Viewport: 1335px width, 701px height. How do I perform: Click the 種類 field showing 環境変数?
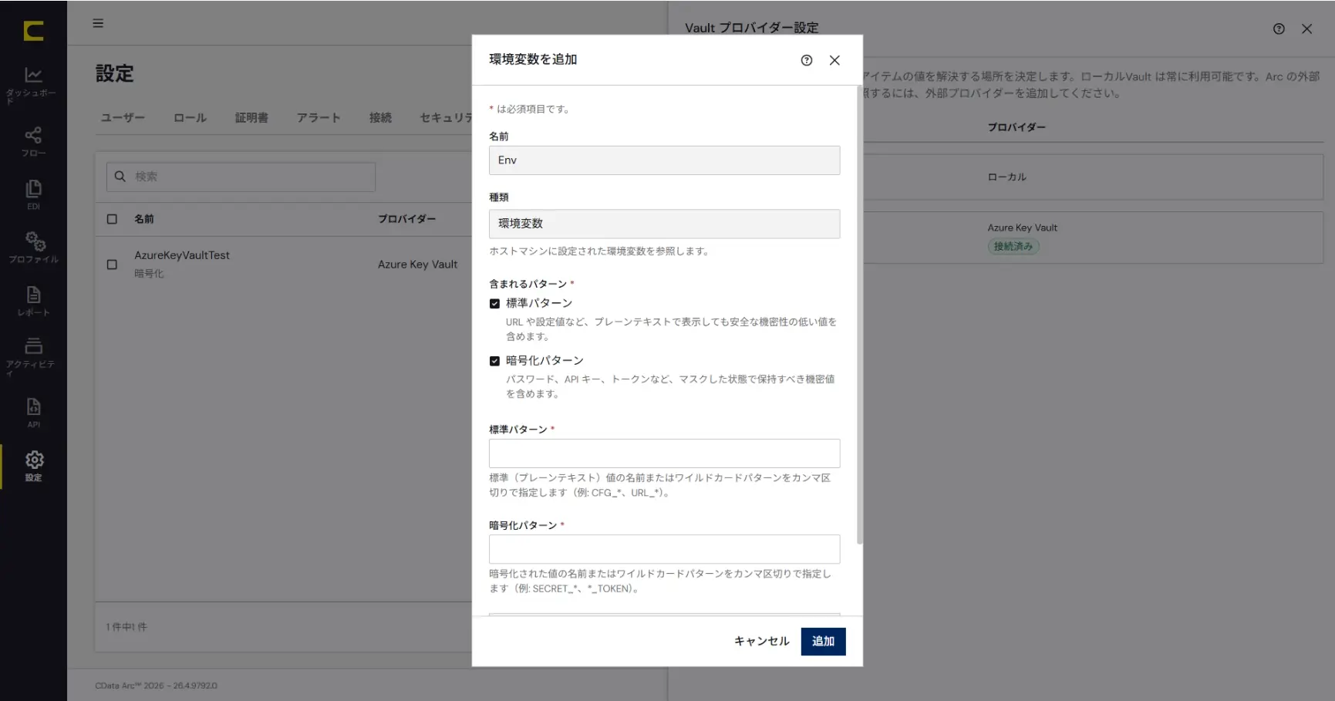tap(664, 224)
